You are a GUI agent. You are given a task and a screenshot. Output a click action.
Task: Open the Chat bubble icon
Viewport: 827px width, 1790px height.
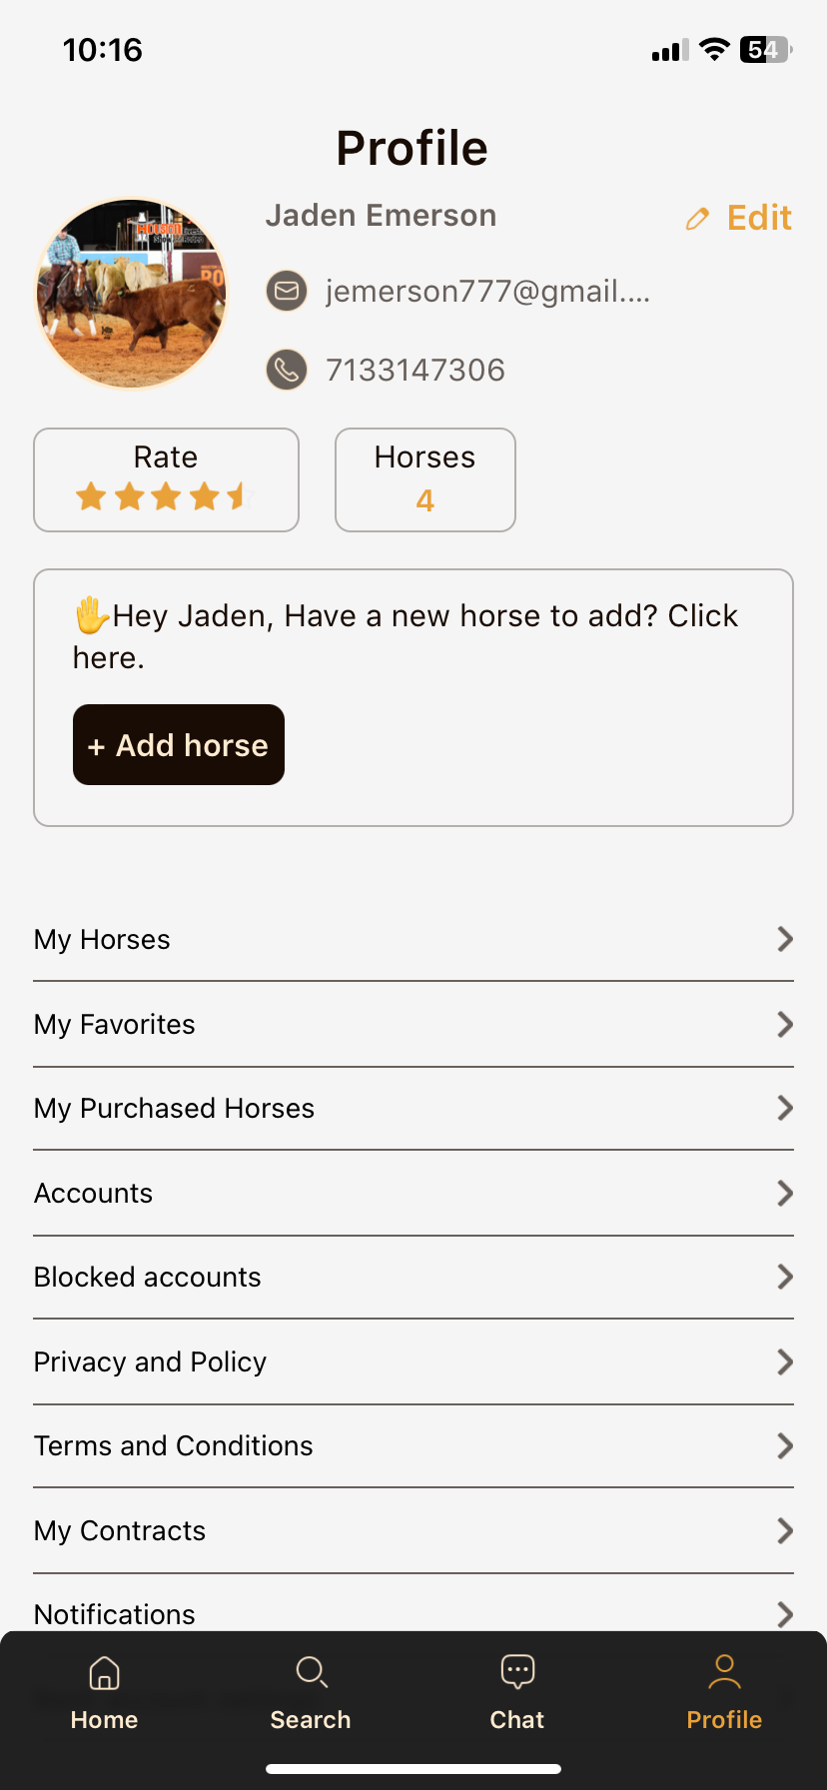click(x=516, y=1669)
